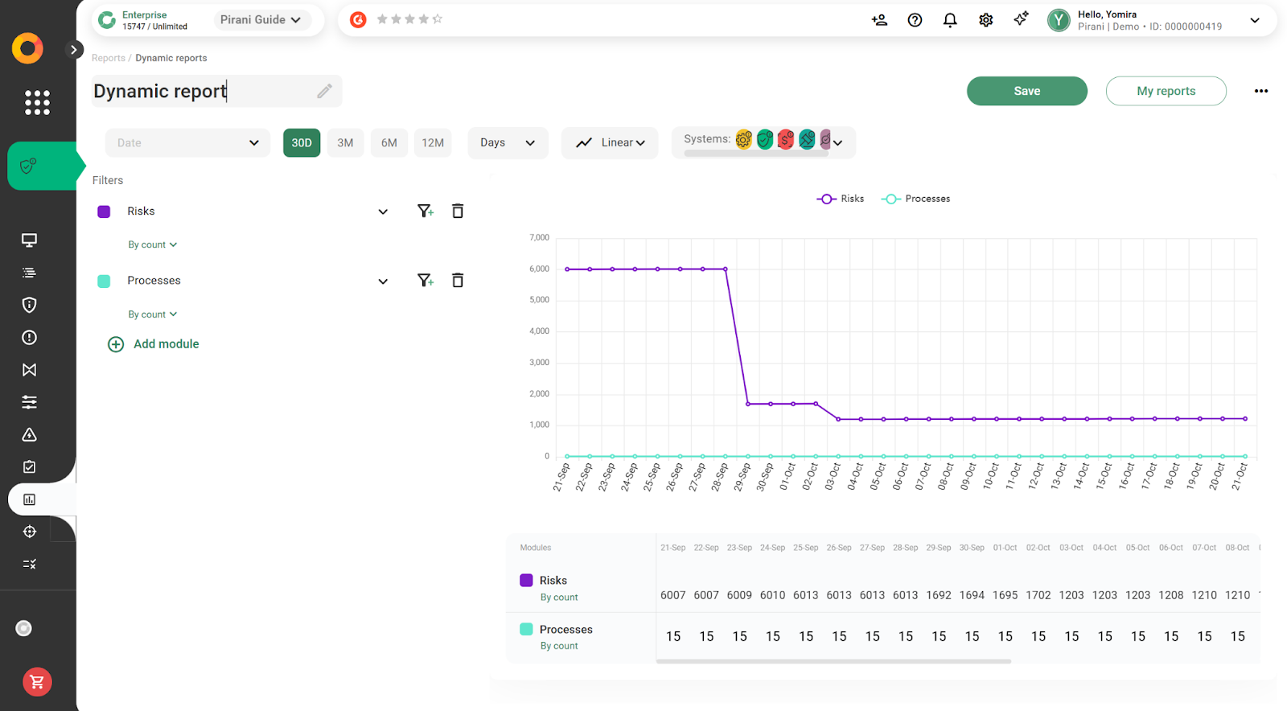Click the shopping cart icon
This screenshot has width=1287, height=711.
(37, 682)
